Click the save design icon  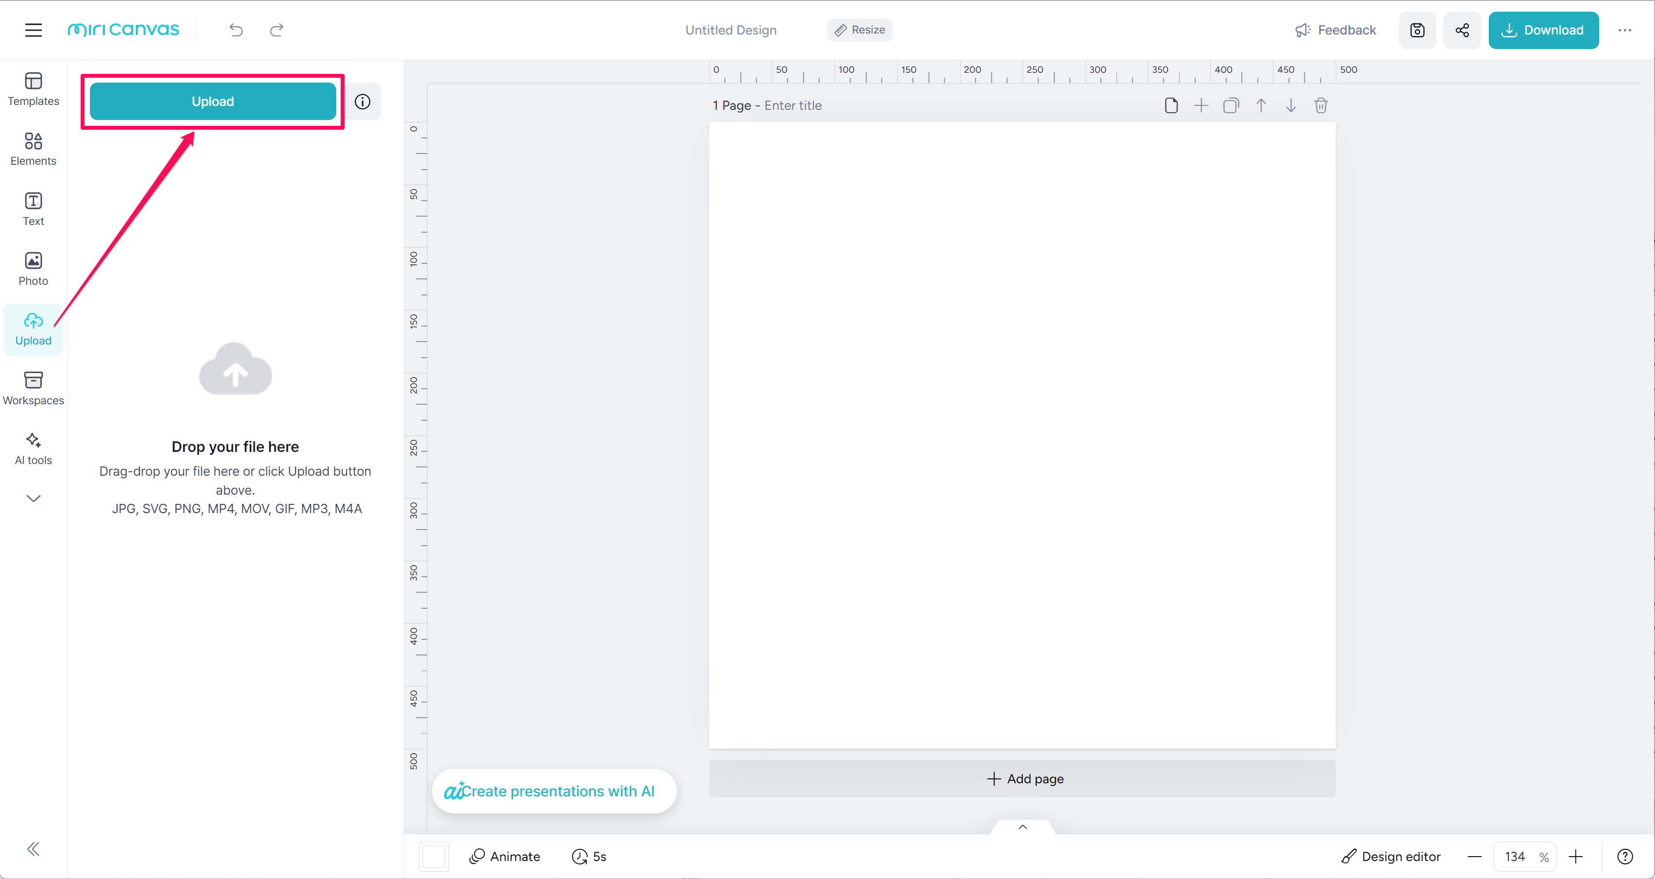point(1416,30)
